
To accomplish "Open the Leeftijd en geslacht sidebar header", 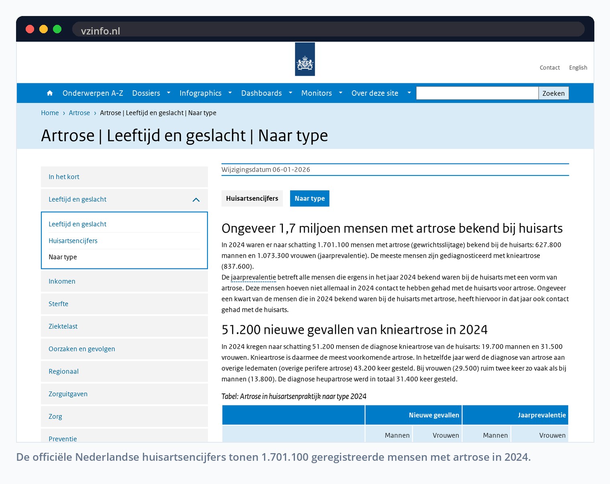I will click(x=124, y=200).
